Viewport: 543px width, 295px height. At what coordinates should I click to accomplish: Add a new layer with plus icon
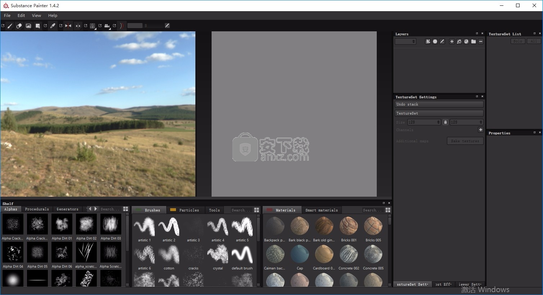(x=452, y=41)
